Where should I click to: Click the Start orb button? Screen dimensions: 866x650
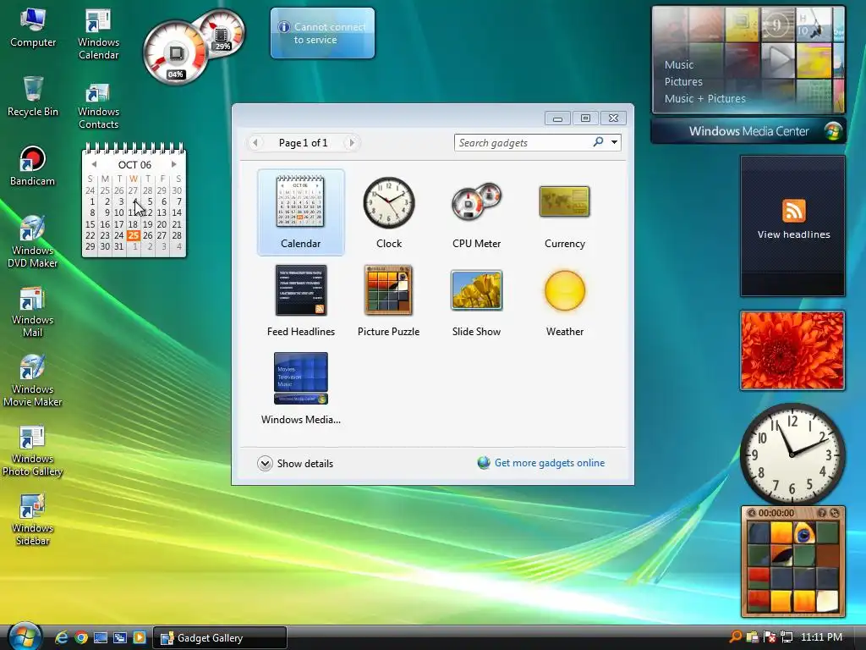pyautogui.click(x=25, y=636)
